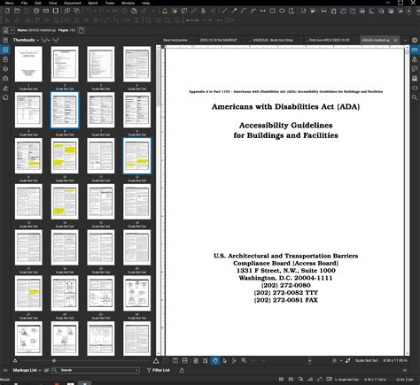Open the Bookmarks panel icon in left sidebar
This screenshot has height=385, width=420.
point(5,59)
